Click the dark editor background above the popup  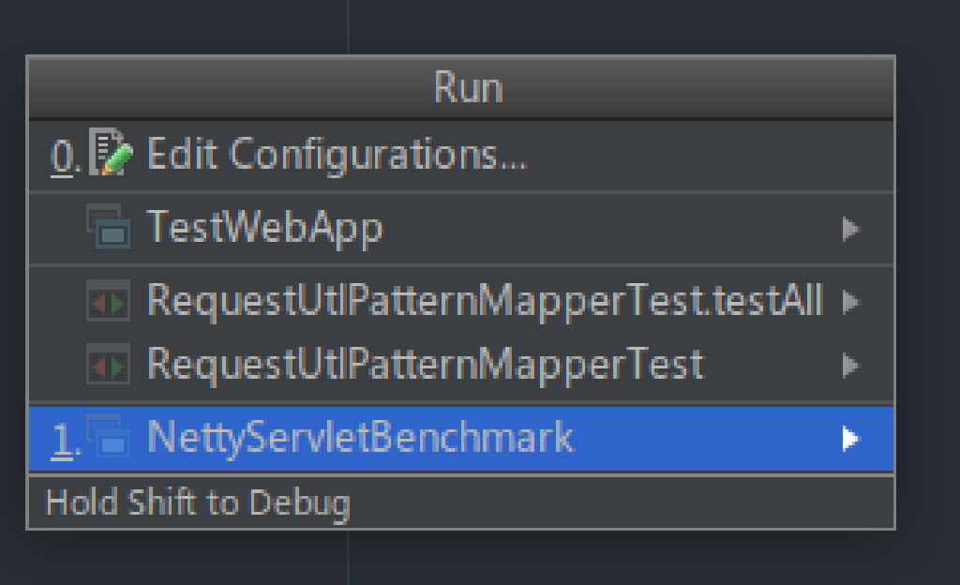click(562, 26)
